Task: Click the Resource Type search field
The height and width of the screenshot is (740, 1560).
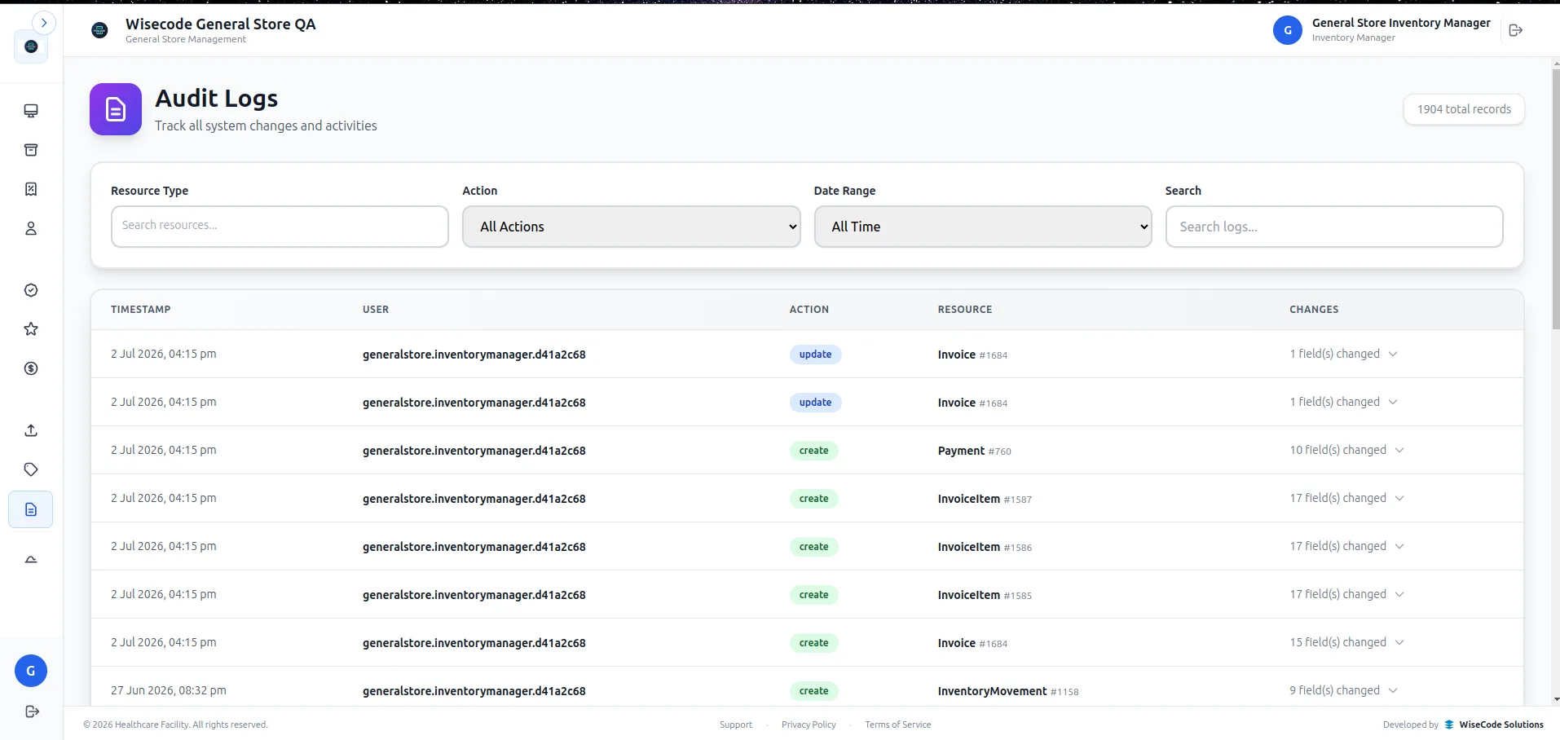Action: (x=280, y=226)
